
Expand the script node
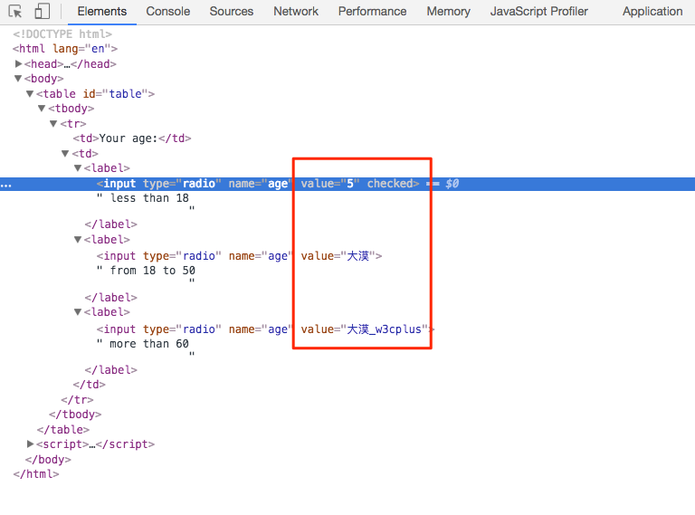click(30, 444)
